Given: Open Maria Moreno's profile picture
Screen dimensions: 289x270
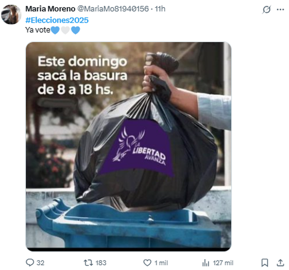Looking at the screenshot, I should [11, 15].
